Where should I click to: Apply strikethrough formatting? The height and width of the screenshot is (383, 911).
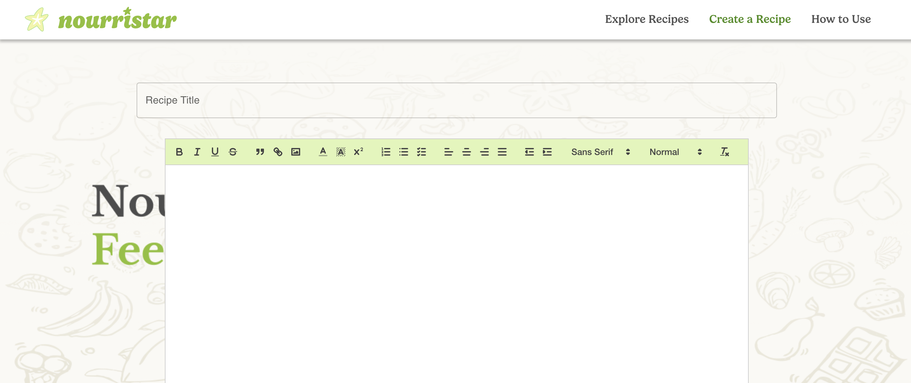pos(233,152)
